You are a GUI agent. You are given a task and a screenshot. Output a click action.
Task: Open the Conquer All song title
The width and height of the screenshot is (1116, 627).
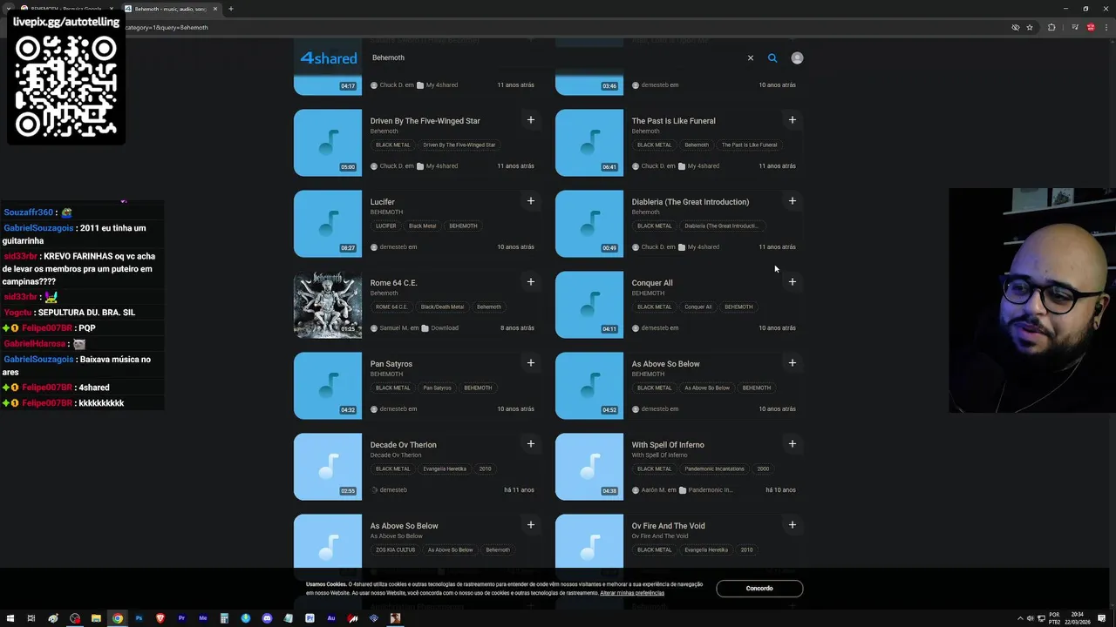coord(652,283)
